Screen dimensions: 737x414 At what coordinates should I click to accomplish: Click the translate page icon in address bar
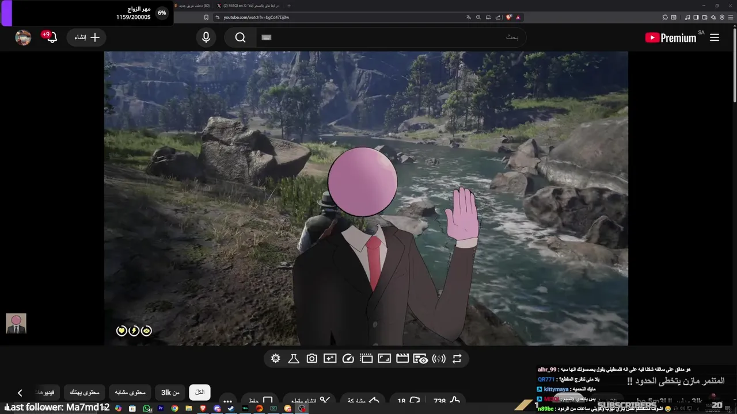[469, 17]
